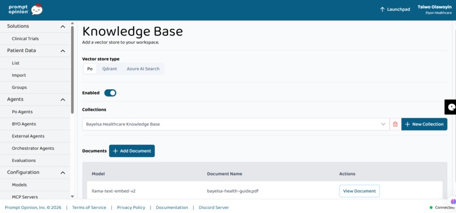Click the brain icon in bottom corner
The height and width of the screenshot is (213, 456).
pos(453,201)
